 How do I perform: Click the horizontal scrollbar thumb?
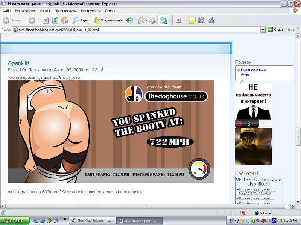[146, 207]
